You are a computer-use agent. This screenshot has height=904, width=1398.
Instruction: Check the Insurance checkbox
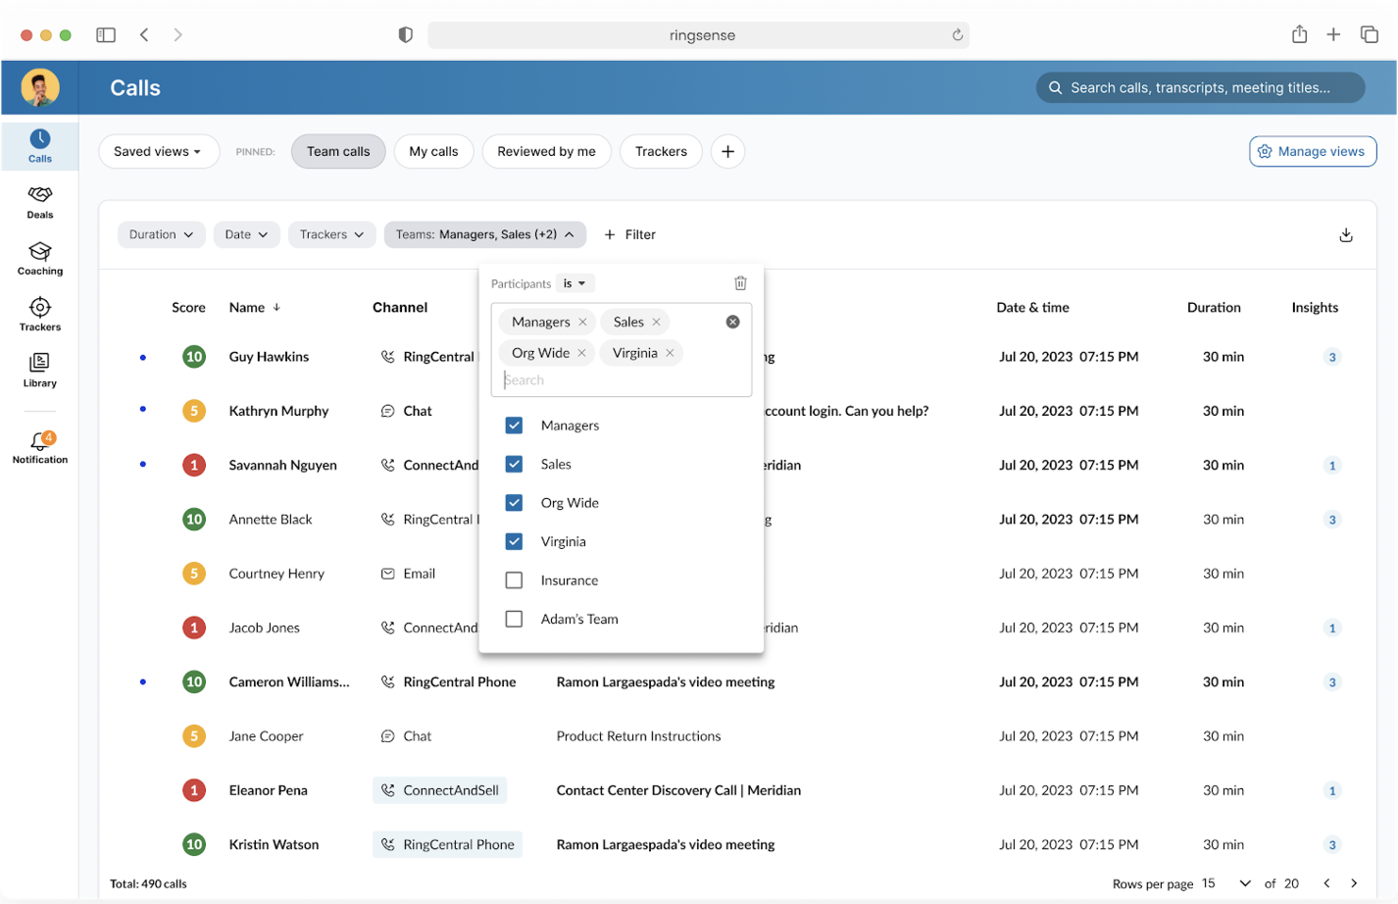click(x=514, y=580)
